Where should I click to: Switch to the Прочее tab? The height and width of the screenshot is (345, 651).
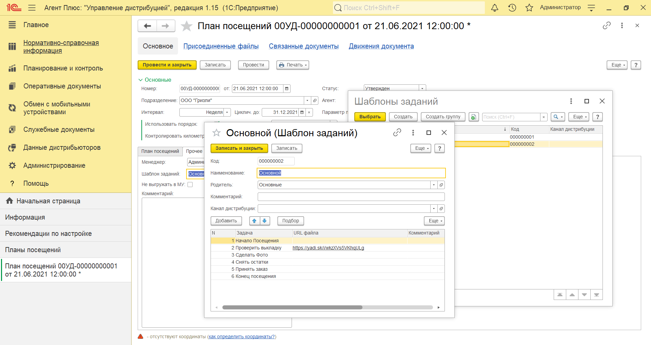click(x=194, y=151)
